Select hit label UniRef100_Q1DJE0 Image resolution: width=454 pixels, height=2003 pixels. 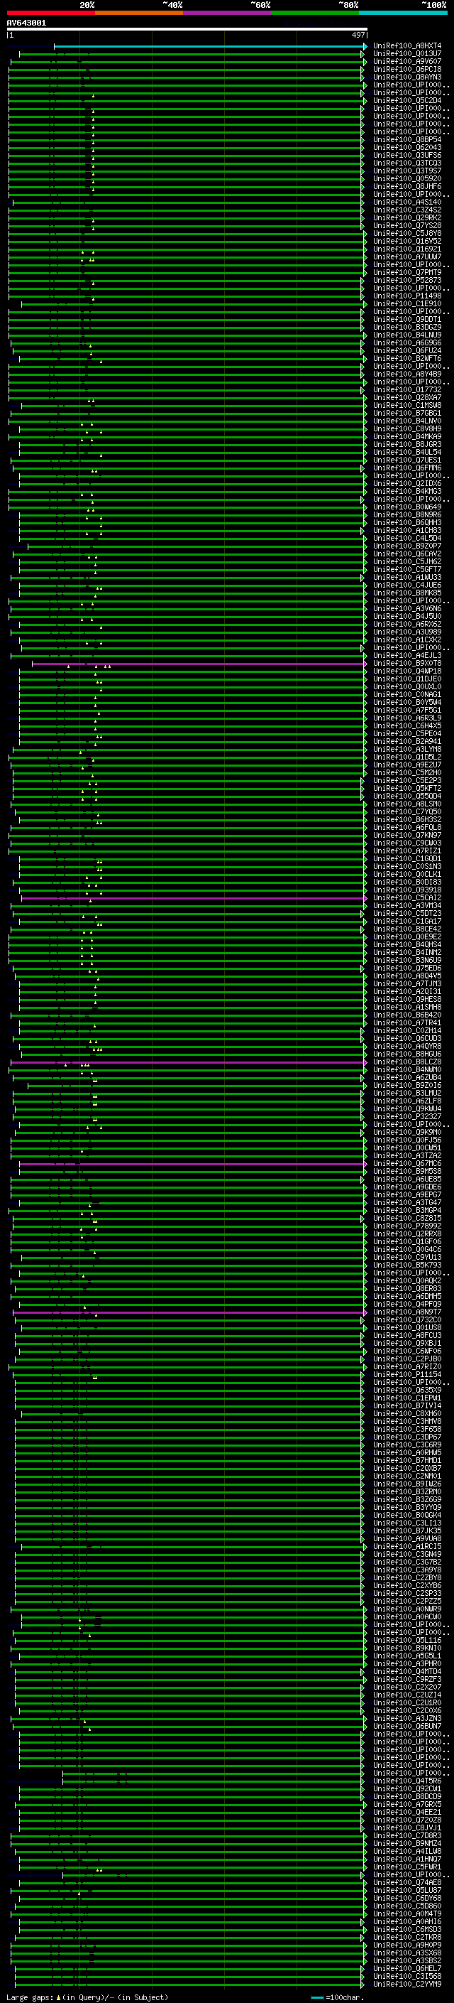(x=407, y=679)
